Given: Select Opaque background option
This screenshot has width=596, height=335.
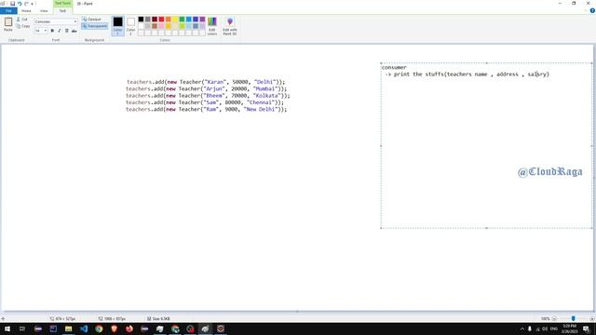Looking at the screenshot, I should coord(92,19).
